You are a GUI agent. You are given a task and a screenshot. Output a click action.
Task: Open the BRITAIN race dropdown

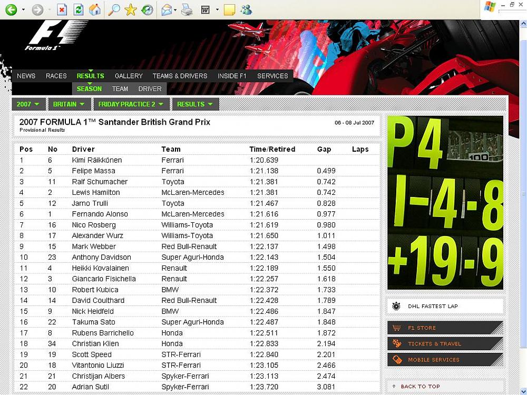tap(69, 104)
